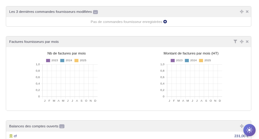Image resolution: width=259 pixels, height=139 pixels.
Task: Click move icon on Factures fournisseurs box
Action: tap(242, 42)
